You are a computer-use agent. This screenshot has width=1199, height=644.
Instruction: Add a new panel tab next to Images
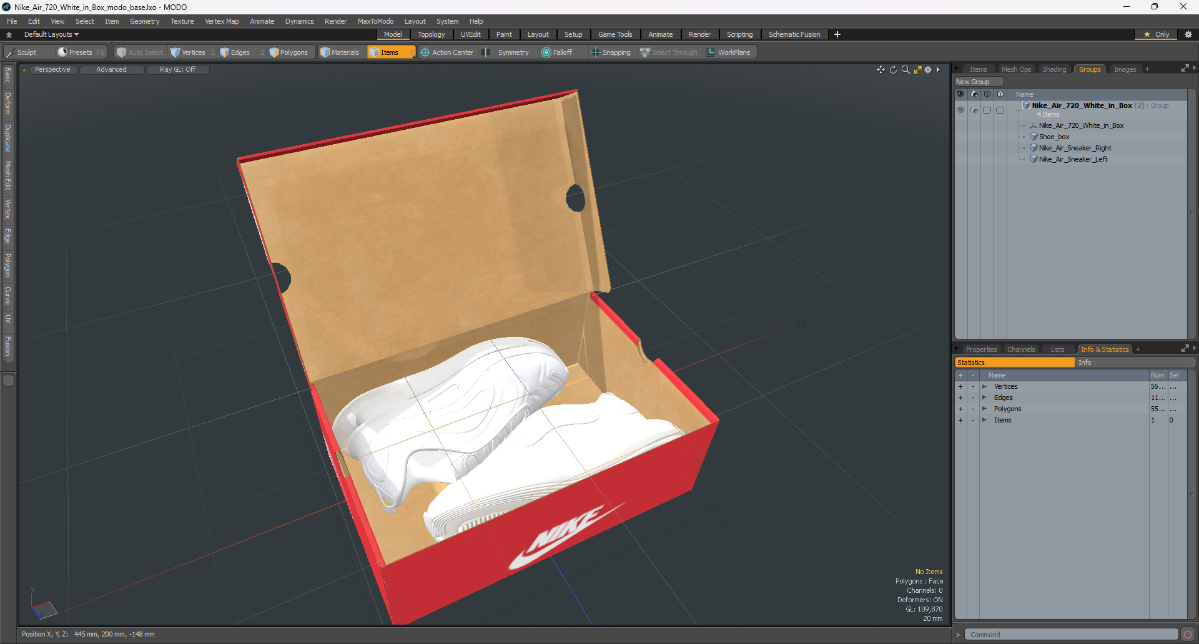(1147, 69)
